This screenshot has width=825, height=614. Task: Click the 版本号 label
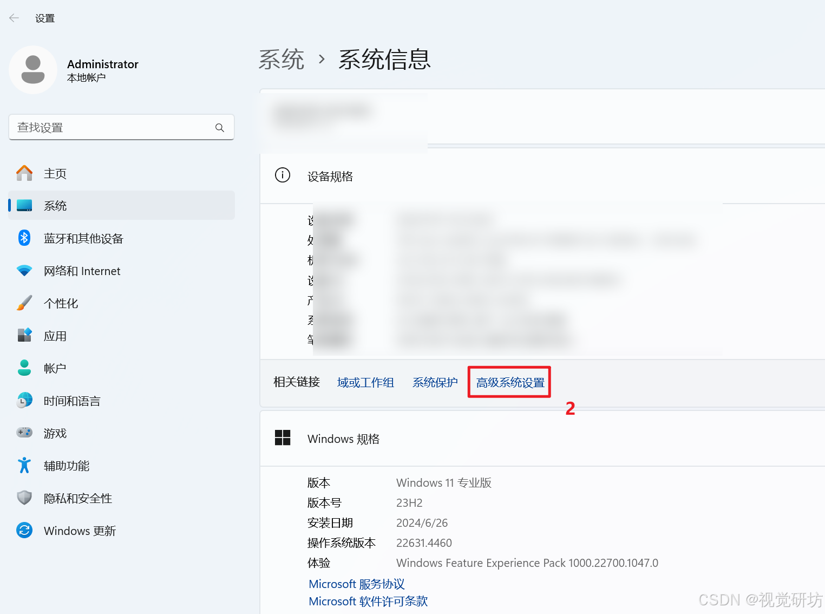pos(324,503)
